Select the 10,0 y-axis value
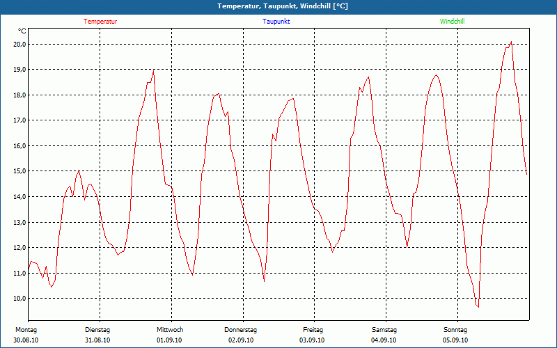Screen dimensions: 557x348 (19, 298)
